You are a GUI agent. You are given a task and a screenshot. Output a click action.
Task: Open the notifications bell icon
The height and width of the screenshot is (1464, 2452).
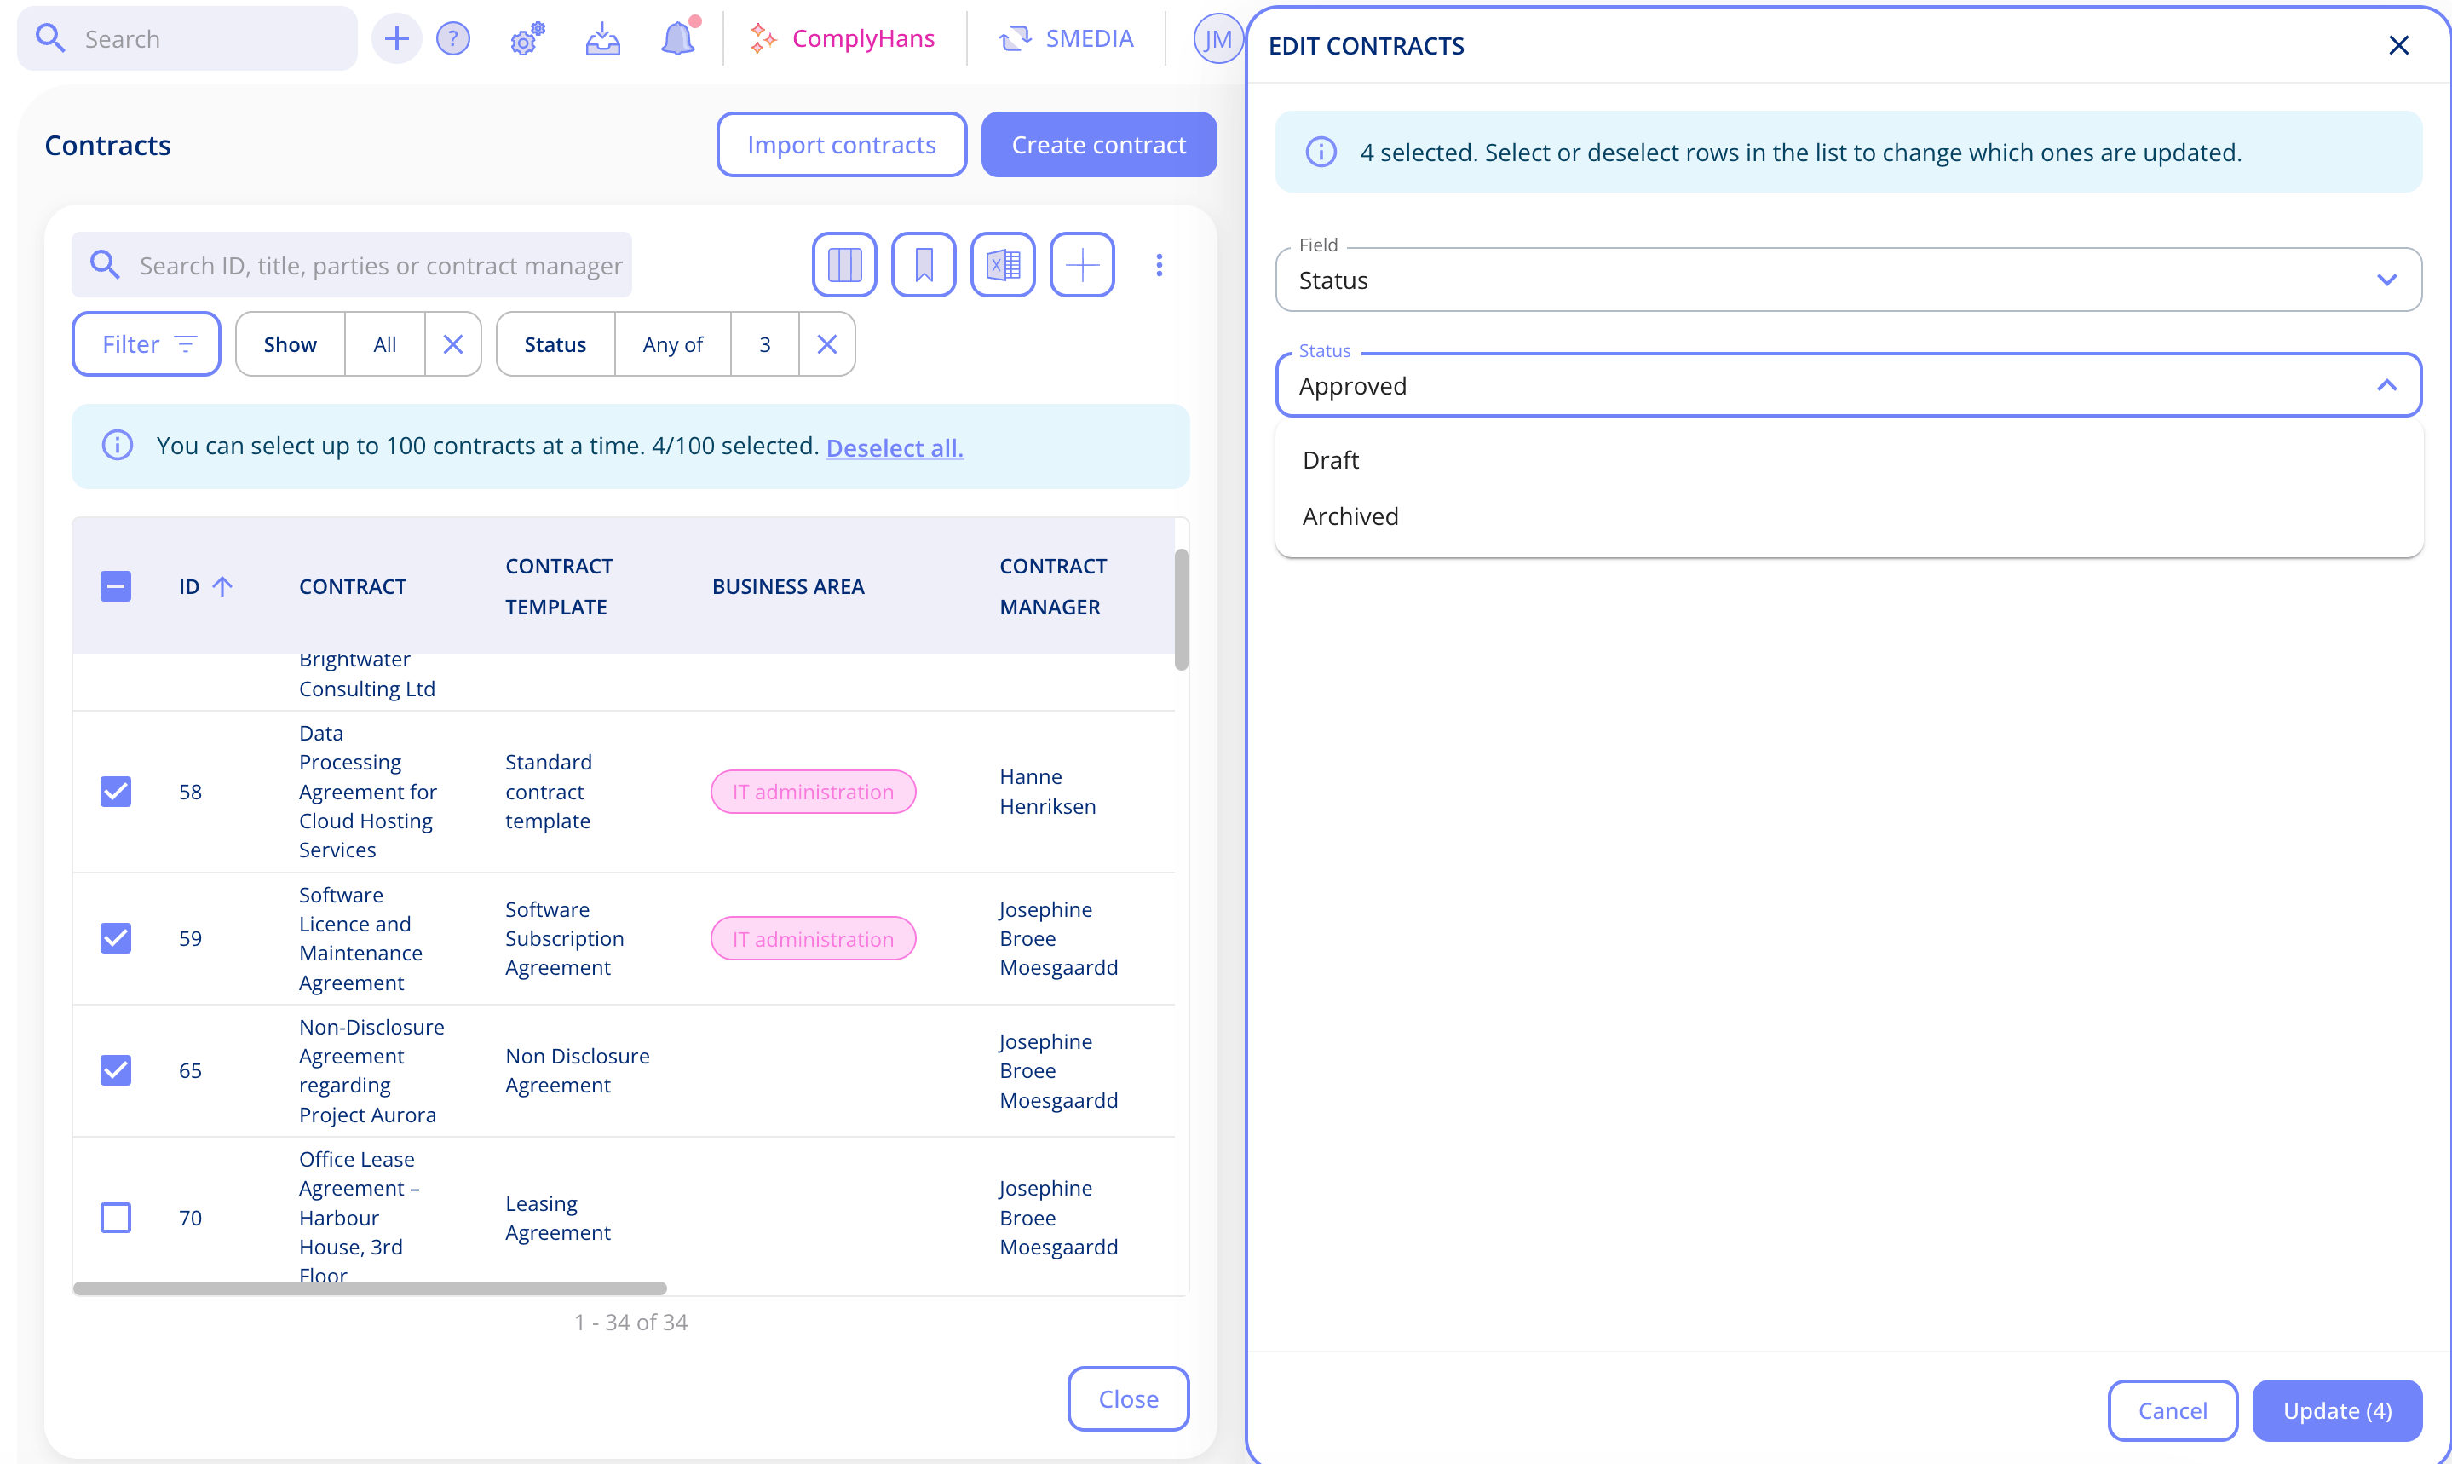(x=678, y=37)
